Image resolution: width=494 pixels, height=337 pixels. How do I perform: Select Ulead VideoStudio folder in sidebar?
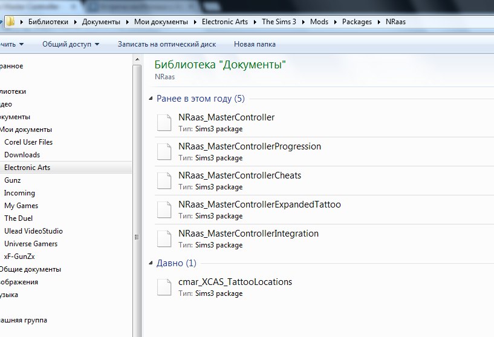(x=33, y=231)
